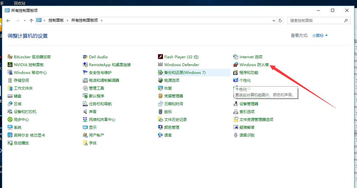
Task: Open the 键盘 keyboard icon
Action: tap(10, 96)
